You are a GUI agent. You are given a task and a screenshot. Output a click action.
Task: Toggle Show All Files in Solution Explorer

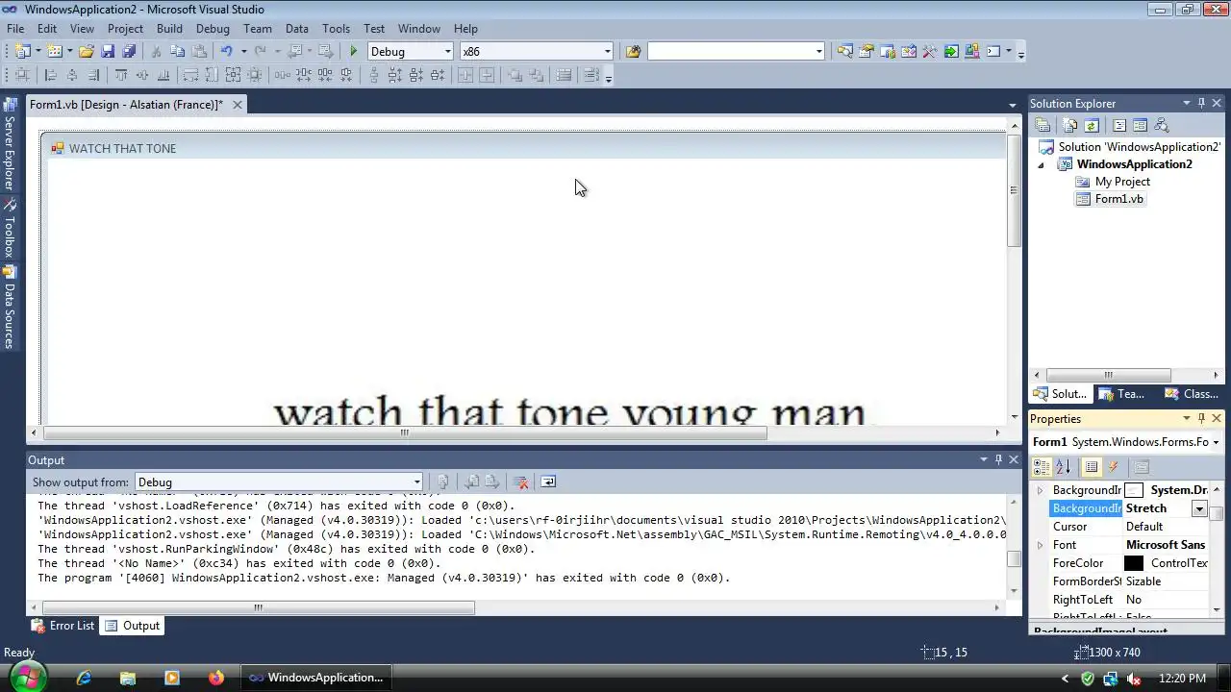1069,125
